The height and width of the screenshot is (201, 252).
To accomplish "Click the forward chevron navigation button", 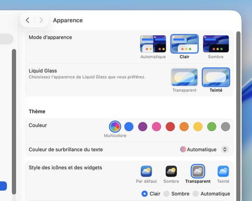I will pos(41,20).
